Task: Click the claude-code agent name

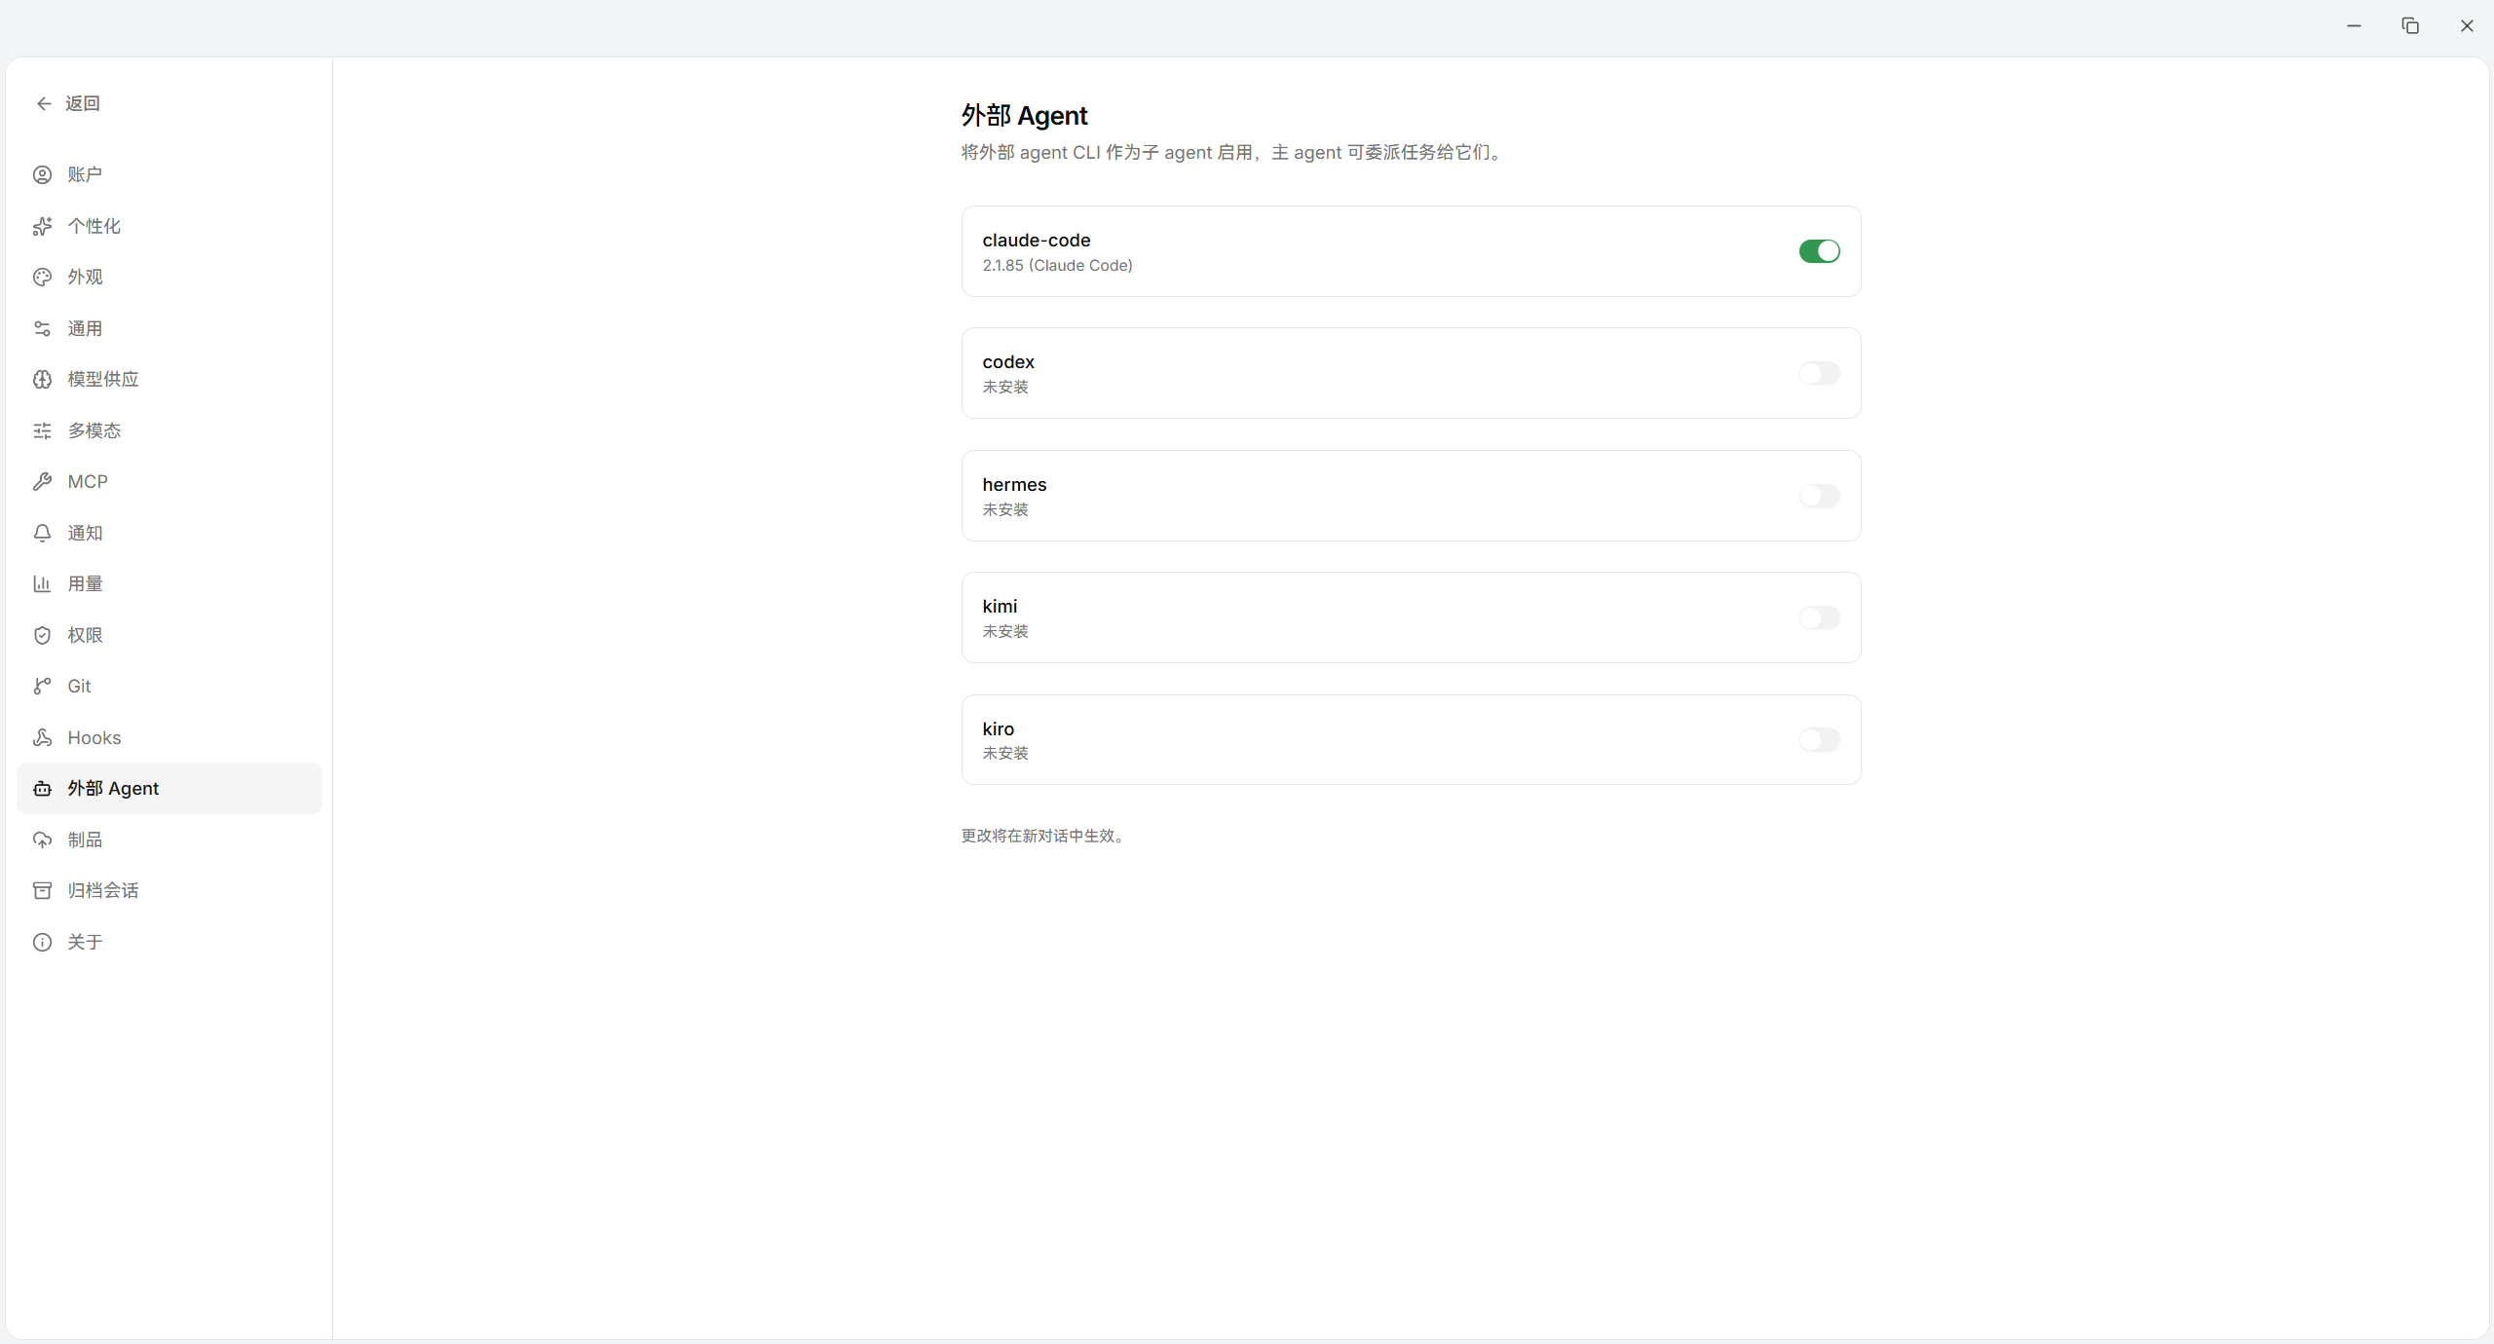Action: [1037, 241]
